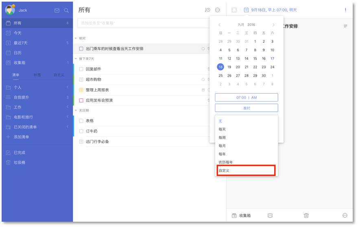The height and width of the screenshot is (227, 358).
Task: Open the comment icon in bottom bar
Action: click(x=270, y=215)
